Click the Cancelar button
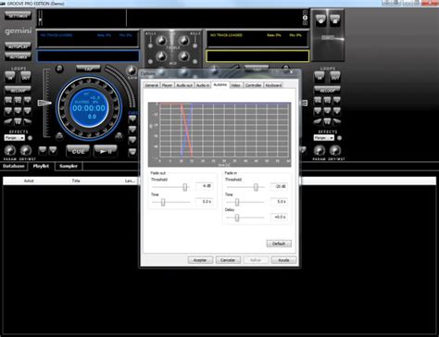Screen dimensions: 439x337 228,260
